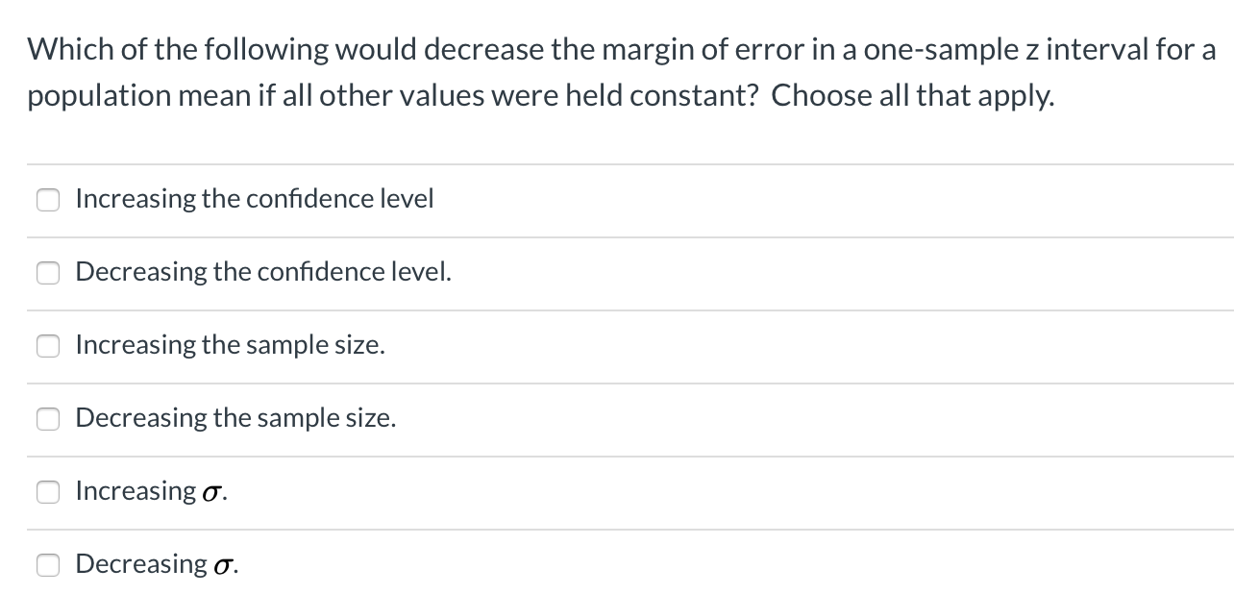Check the 'Increasing σ' checkbox
The height and width of the screenshot is (594, 1234).
click(x=48, y=492)
